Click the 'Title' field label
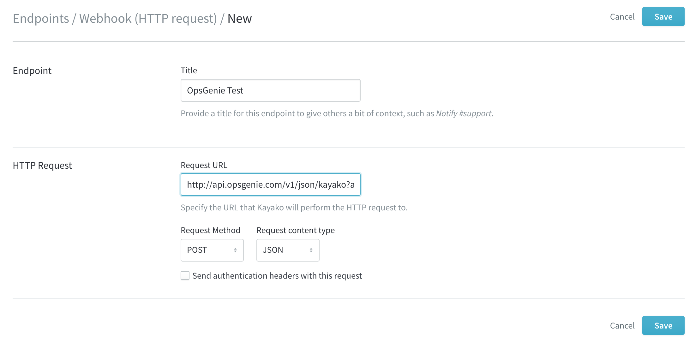This screenshot has height=350, width=696. (189, 70)
